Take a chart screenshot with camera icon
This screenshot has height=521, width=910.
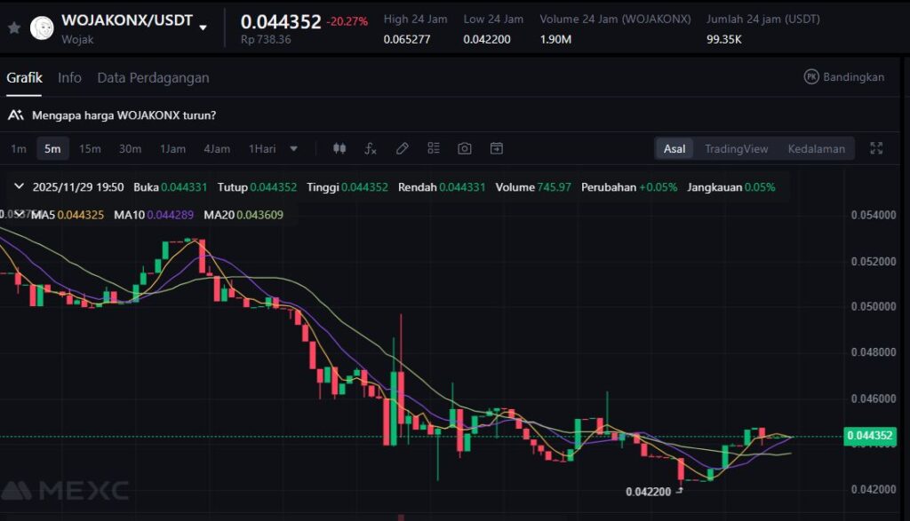click(x=465, y=148)
